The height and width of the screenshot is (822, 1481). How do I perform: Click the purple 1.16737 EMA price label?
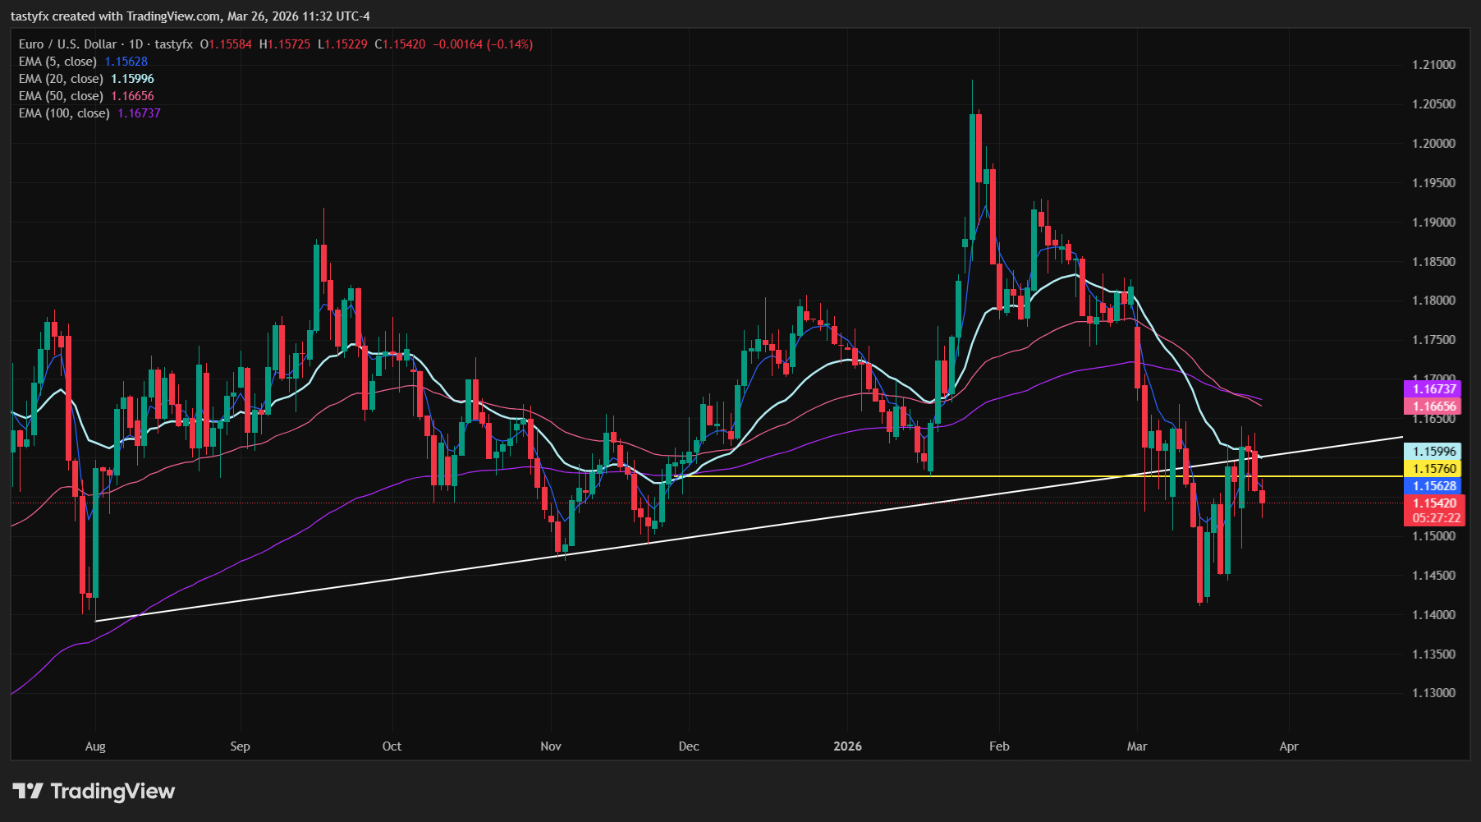1433,388
